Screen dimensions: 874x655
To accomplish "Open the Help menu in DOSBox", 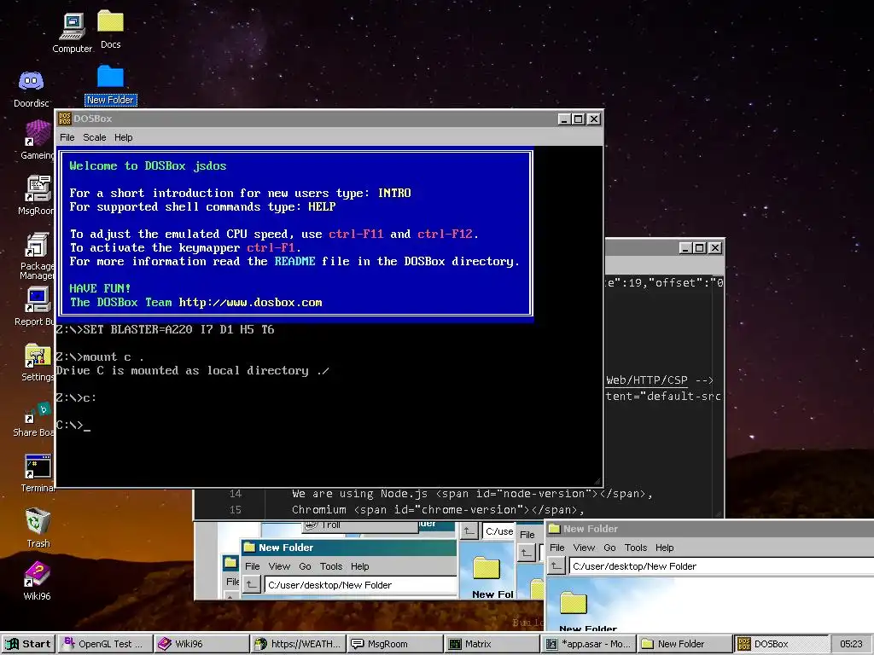I will click(x=123, y=137).
